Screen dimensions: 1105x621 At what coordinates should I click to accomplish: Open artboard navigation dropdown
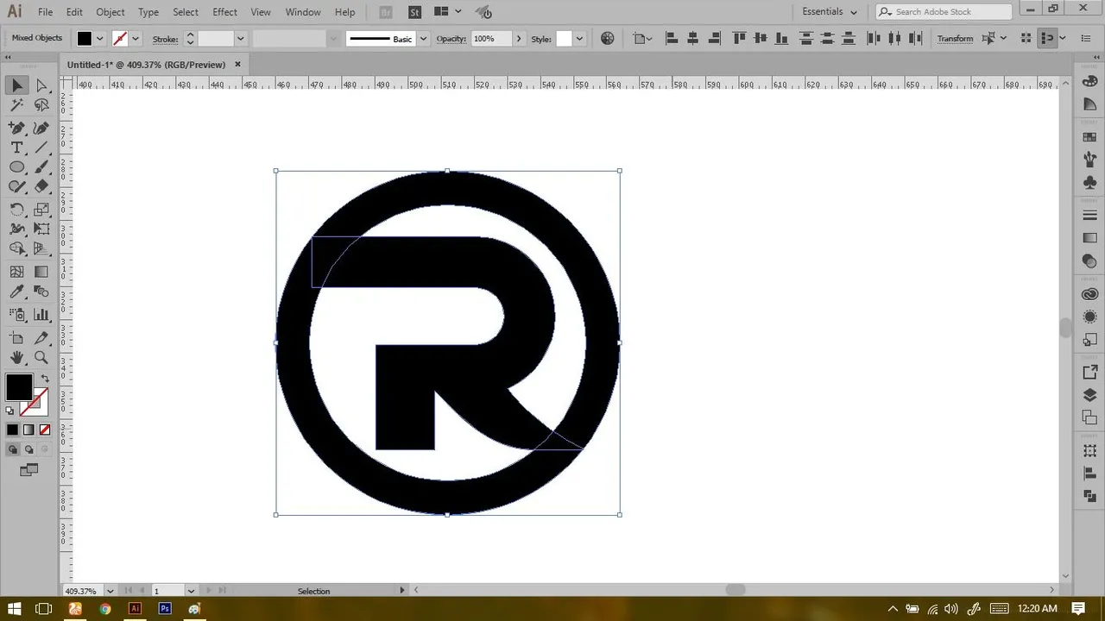point(191,591)
